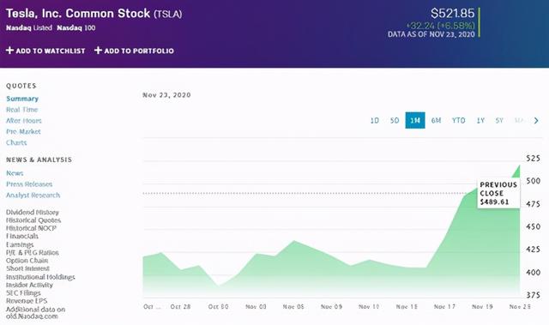549x325 pixels.
Task: Open Earnings page
Action: 20,244
